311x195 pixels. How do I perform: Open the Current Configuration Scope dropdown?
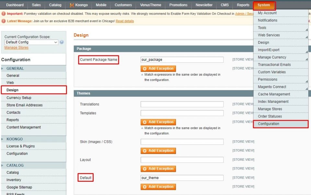click(x=31, y=42)
